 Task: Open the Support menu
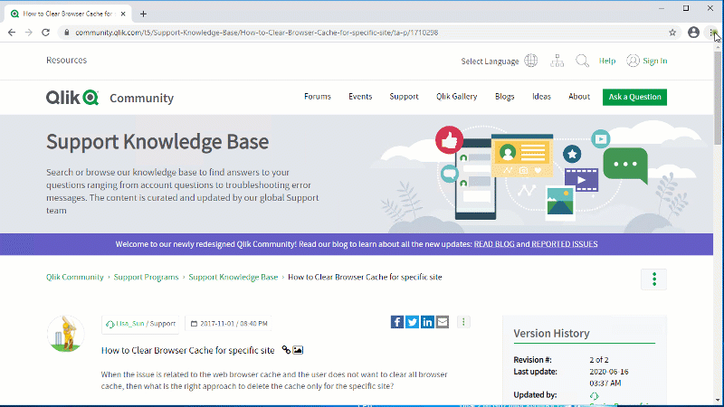tap(404, 97)
